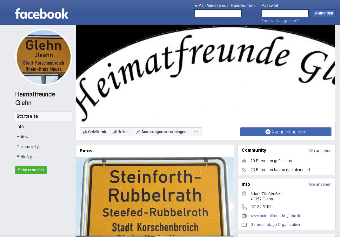Click the thumbs-up icon on Gefällt mir
Viewport: 340px width, 237px height.
[85, 132]
